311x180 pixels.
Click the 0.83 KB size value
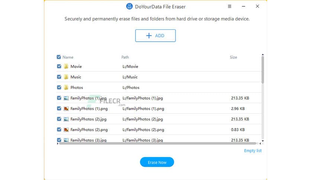click(x=238, y=130)
